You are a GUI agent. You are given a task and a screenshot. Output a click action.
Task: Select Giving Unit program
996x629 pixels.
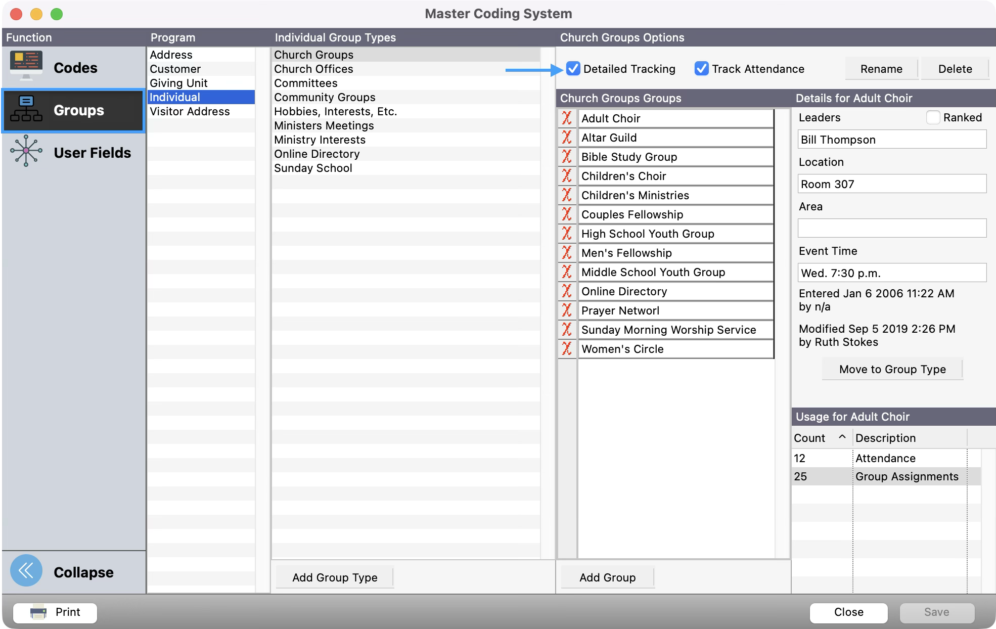(201, 83)
